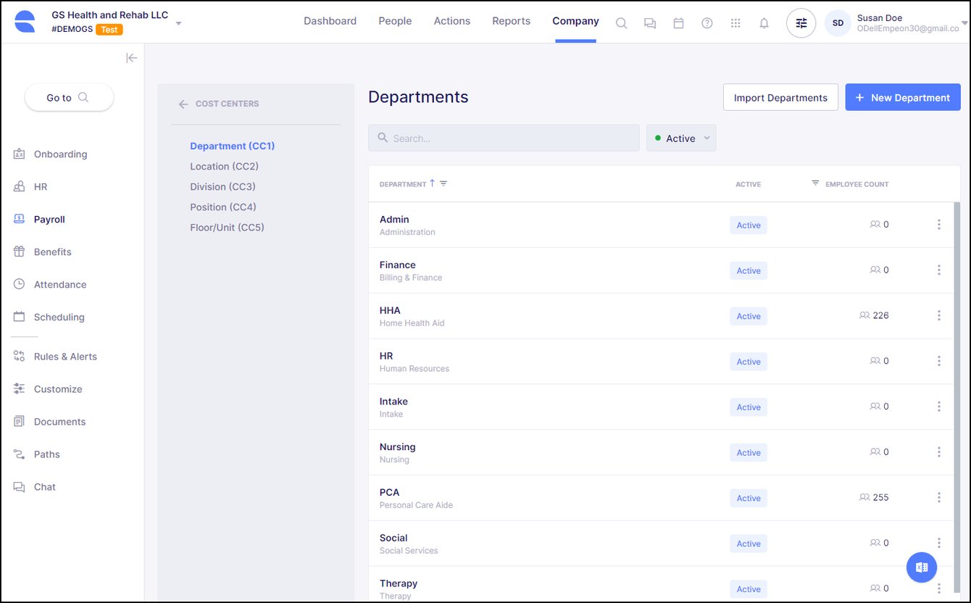Click the search magnifier icon in top bar
The height and width of the screenshot is (603, 971).
coord(621,23)
